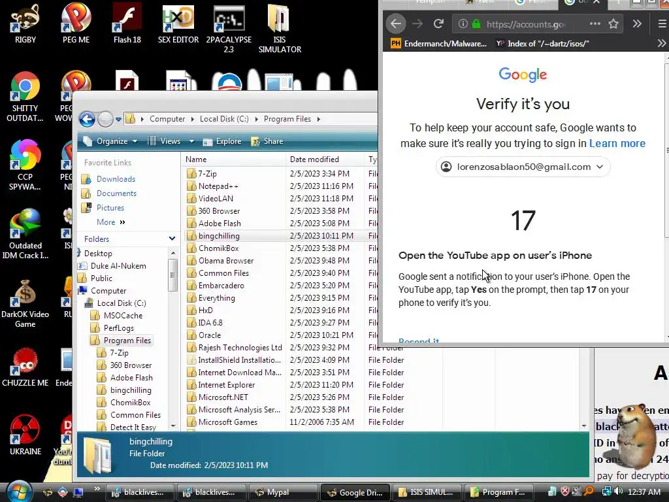Launch the CCP SPYWA... desktop icon

click(x=25, y=165)
